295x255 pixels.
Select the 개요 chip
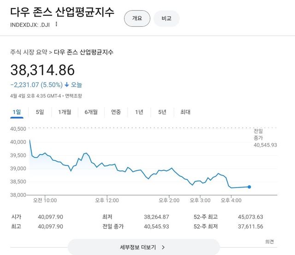pyautogui.click(x=137, y=18)
